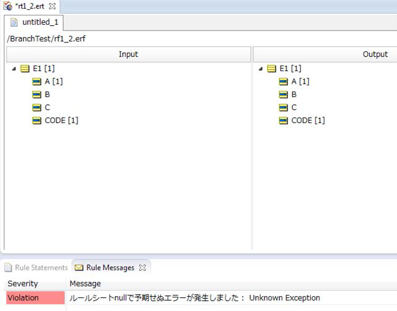Click attribute A icon in Input panel
The width and height of the screenshot is (397, 311).
tap(37, 82)
